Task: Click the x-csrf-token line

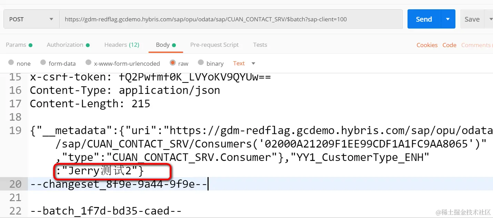Action: (150, 77)
